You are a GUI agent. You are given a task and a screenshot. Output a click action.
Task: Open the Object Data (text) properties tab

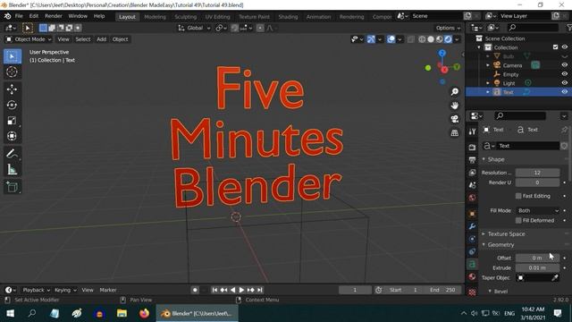(472, 264)
